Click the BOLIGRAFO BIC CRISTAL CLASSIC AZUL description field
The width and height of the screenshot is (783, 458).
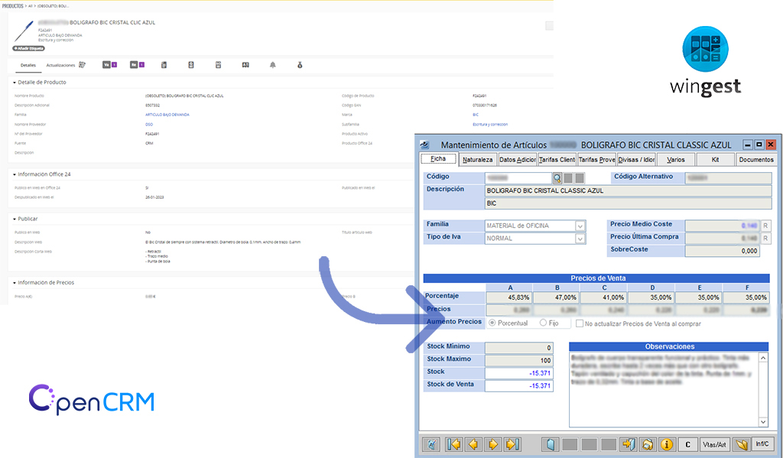click(x=629, y=191)
